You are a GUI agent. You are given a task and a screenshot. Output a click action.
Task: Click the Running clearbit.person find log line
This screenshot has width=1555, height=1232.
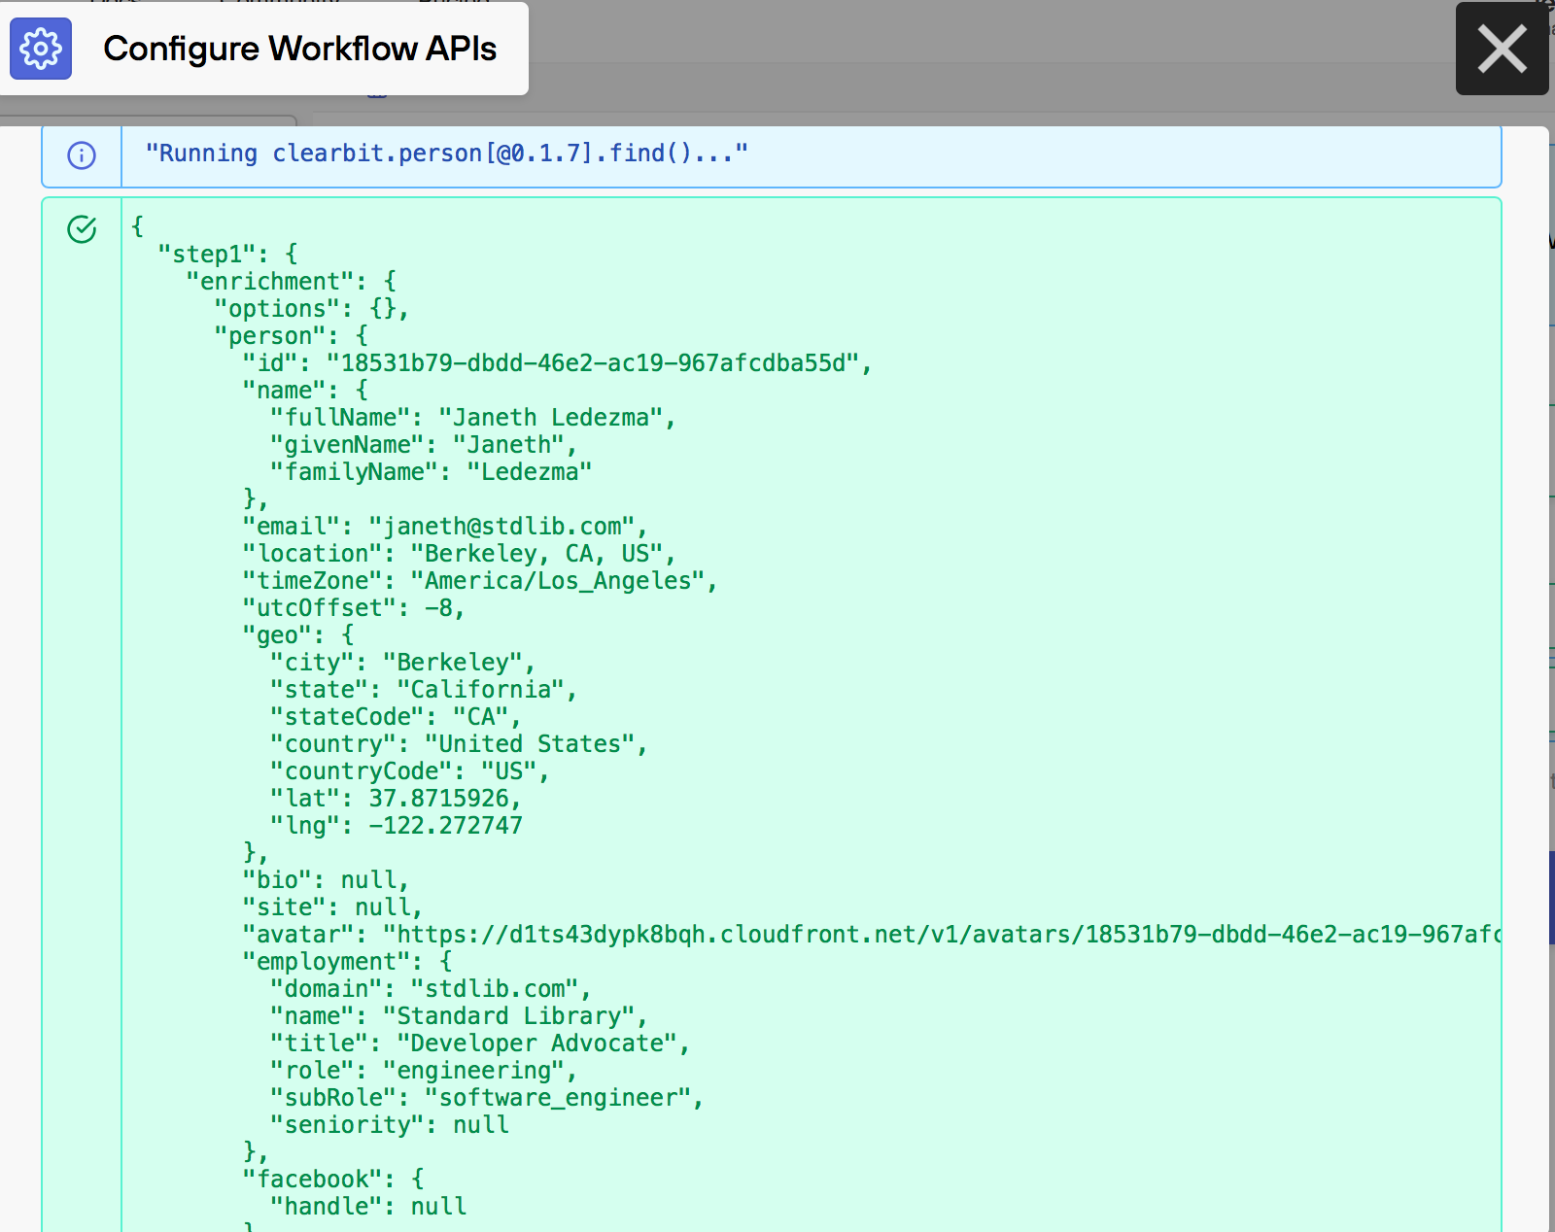click(446, 154)
